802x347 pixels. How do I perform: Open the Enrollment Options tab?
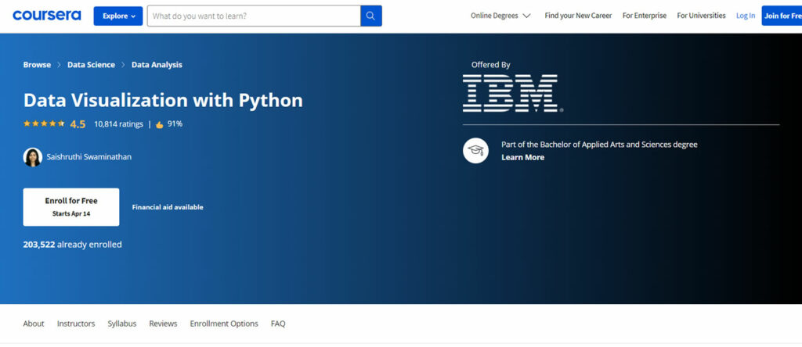tap(224, 324)
